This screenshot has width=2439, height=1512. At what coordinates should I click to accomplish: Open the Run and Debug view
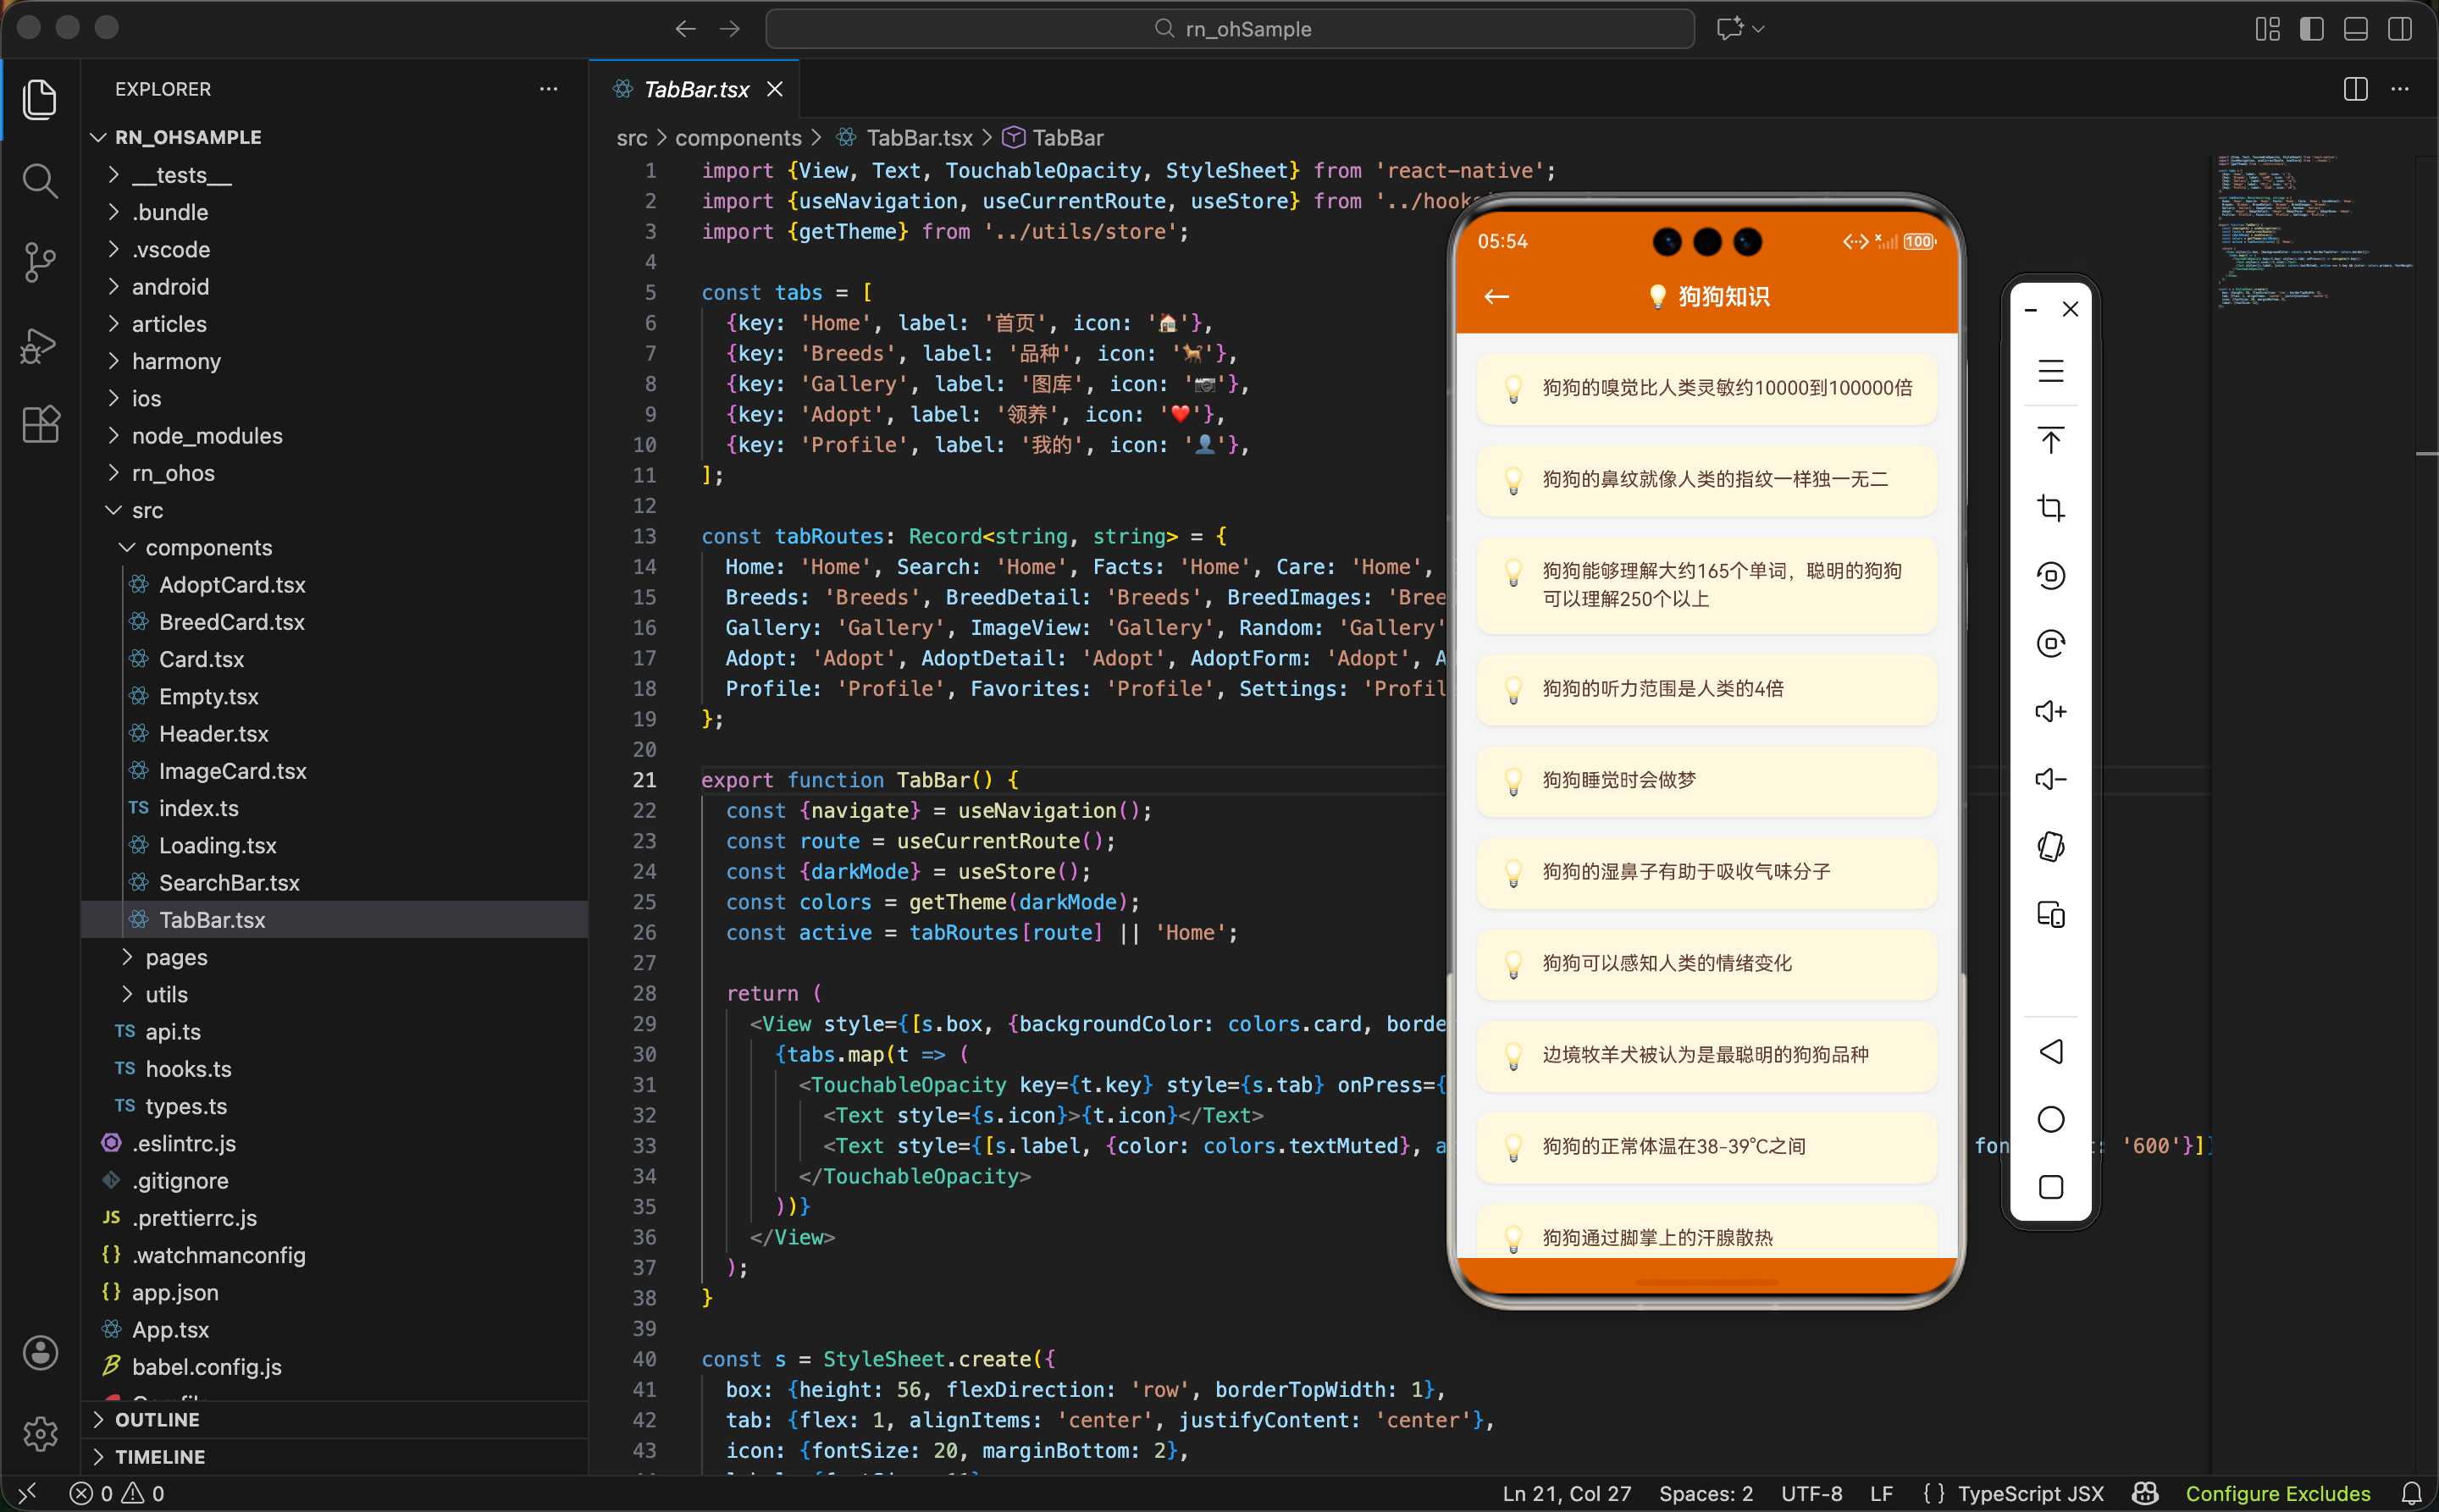40,346
